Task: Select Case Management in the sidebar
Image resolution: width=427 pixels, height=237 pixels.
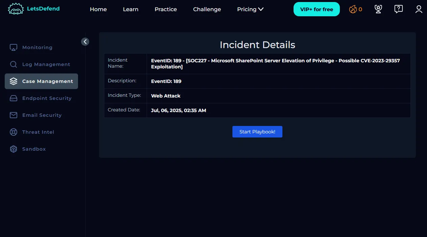Action: coord(41,81)
